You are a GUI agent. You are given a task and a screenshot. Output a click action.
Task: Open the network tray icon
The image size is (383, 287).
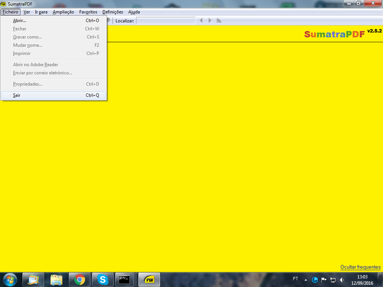click(333, 280)
